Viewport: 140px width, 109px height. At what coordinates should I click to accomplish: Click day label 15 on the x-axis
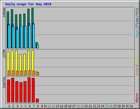coord(66,106)
